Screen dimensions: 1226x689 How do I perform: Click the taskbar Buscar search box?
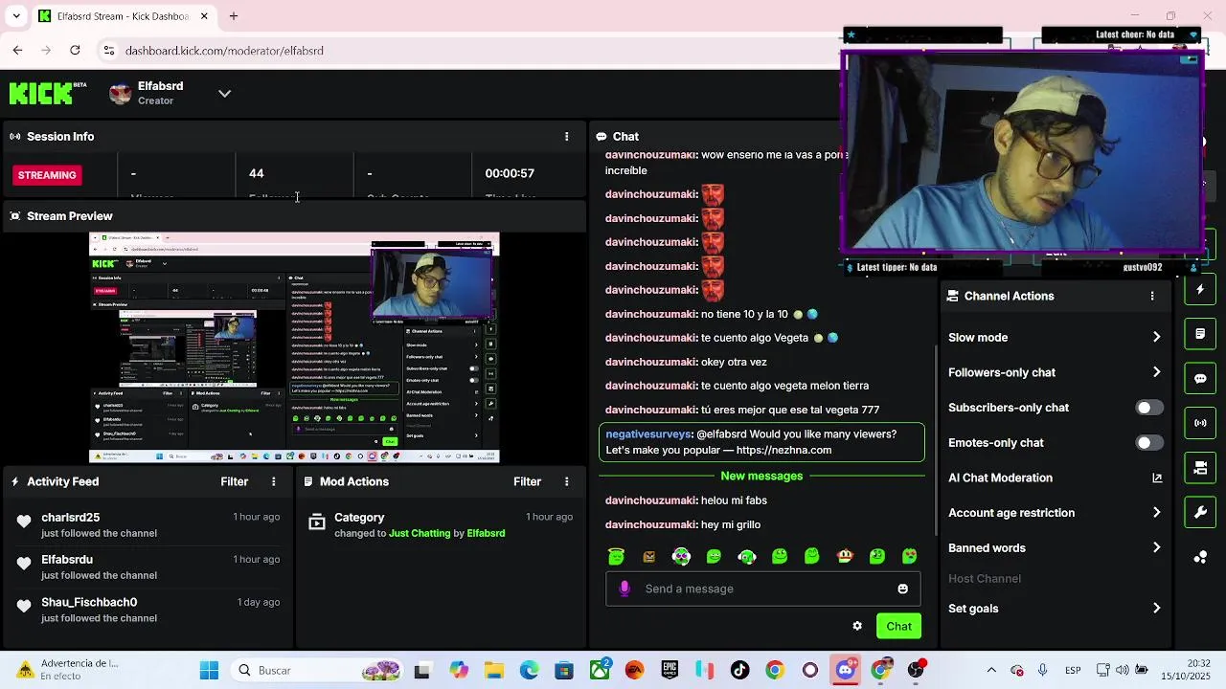(317, 670)
